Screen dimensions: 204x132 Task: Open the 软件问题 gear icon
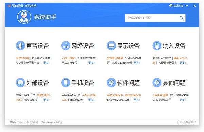[111, 82]
